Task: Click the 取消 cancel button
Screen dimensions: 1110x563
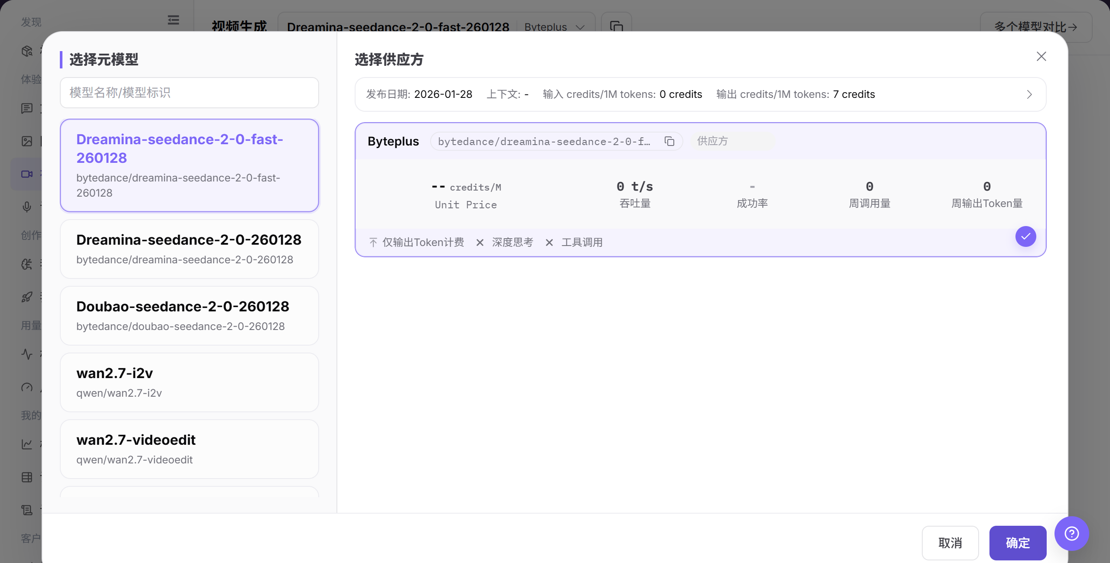Action: [x=950, y=543]
